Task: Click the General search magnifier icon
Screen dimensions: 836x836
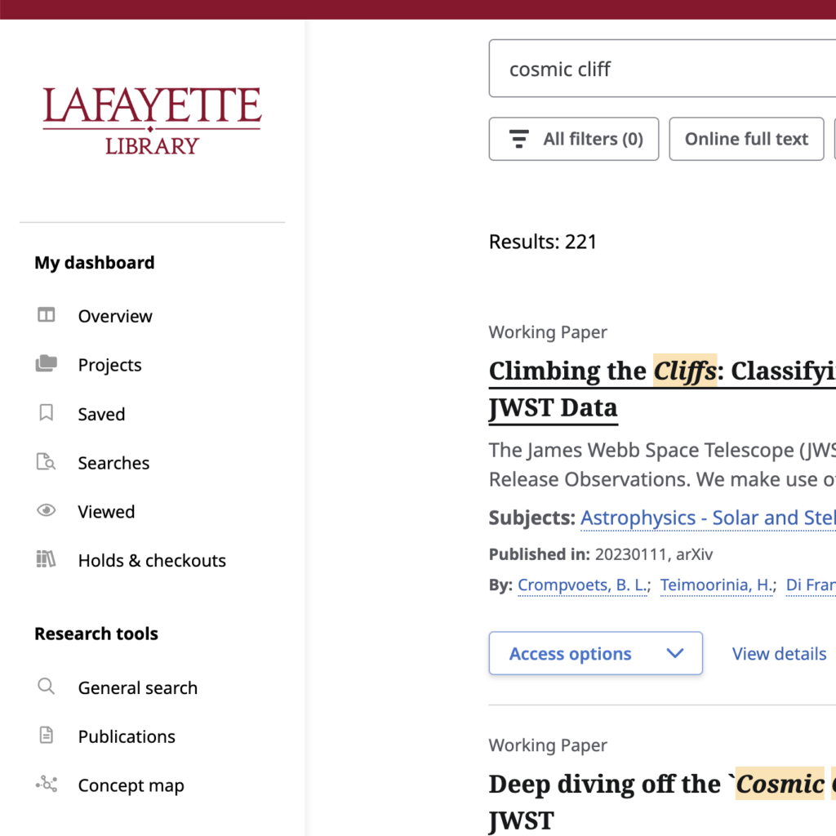Action: click(x=47, y=686)
